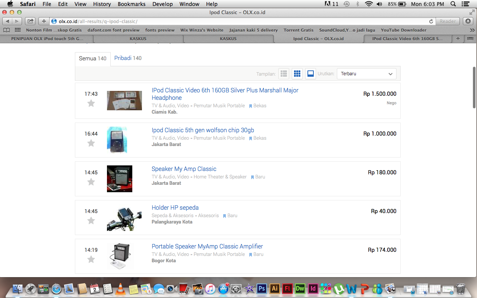477x298 pixels.
Task: Open the Torrent Gratis bookmark
Action: click(298, 30)
